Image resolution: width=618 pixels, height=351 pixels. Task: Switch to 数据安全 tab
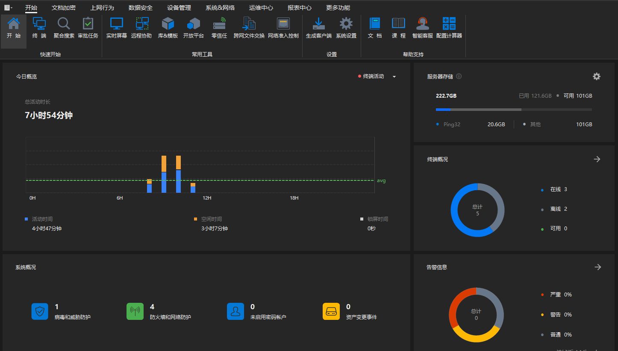141,8
